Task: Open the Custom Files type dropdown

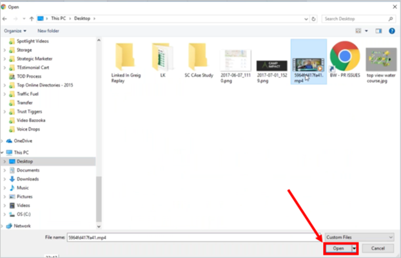Action: click(360, 237)
